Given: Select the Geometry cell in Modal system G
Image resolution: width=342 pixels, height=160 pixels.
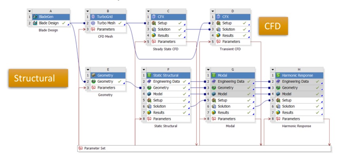Looking at the screenshot, I should [233, 88].
